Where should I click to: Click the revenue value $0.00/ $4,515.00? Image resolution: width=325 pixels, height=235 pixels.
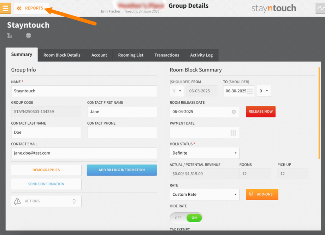pyautogui.click(x=188, y=174)
